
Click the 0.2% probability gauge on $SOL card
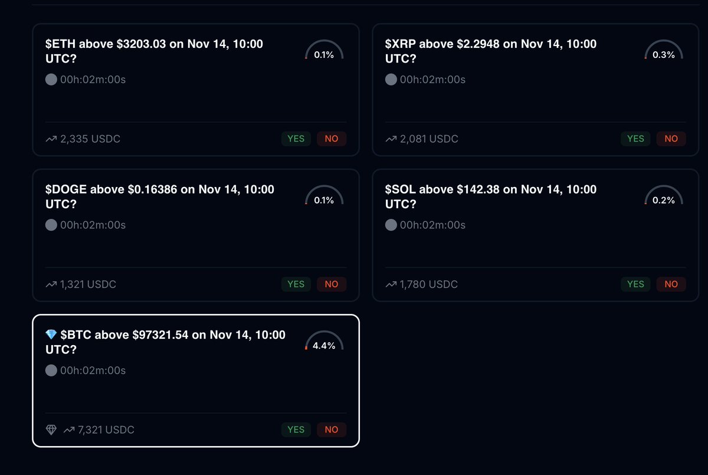(664, 196)
